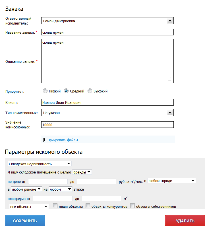Screen dimensions: 207x228
Task: Open the Складская недвижимость property type dropdown
Action: (x=40, y=164)
